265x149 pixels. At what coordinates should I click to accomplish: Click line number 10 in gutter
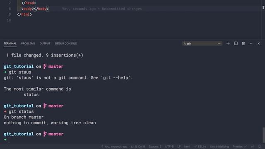(9, 20)
